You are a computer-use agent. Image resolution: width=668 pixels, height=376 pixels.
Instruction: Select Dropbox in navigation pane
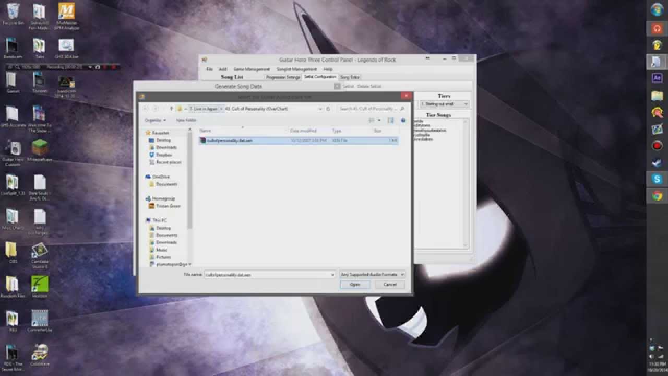164,155
